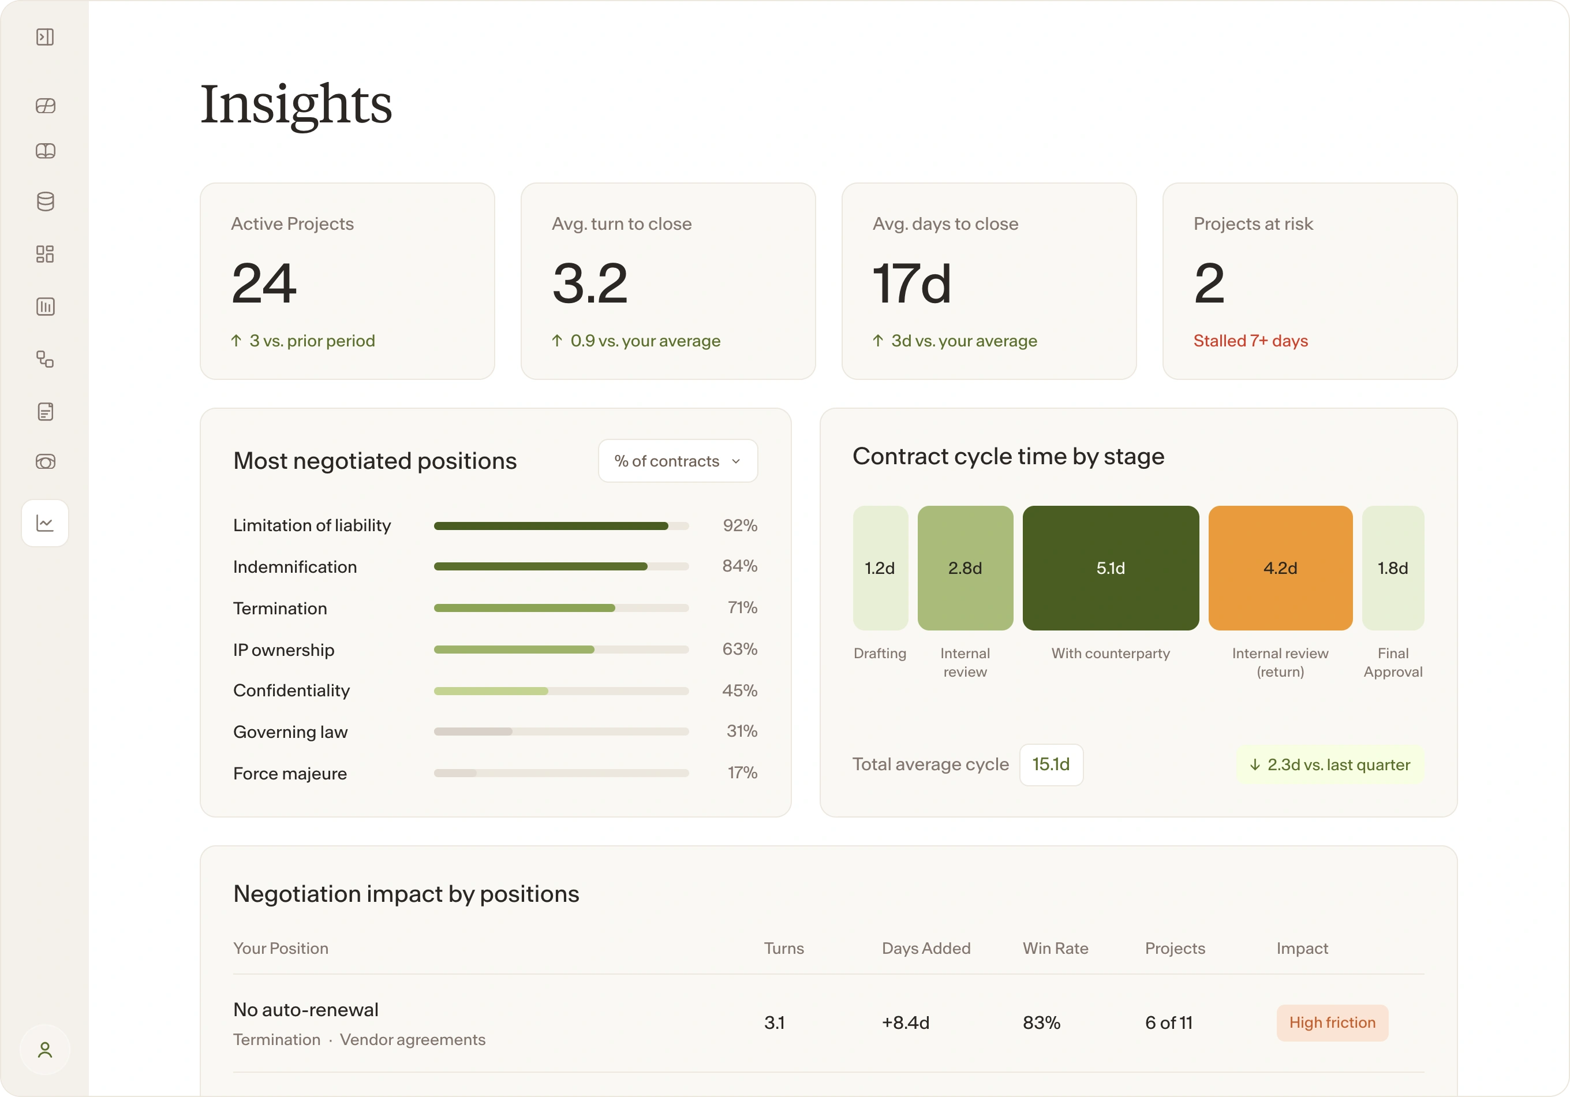Sort by the Projects column header
Viewport: 1570px width, 1097px height.
pos(1175,949)
